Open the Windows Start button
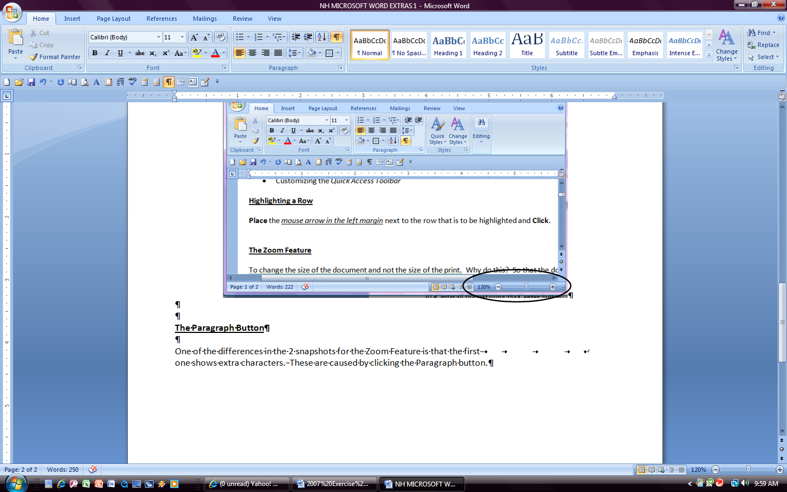The width and height of the screenshot is (787, 492). tap(16, 483)
